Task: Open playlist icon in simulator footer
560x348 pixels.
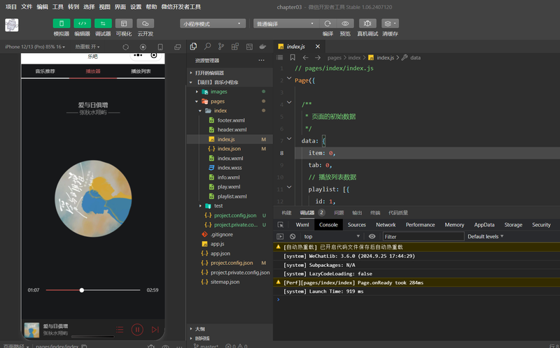Action: click(120, 329)
